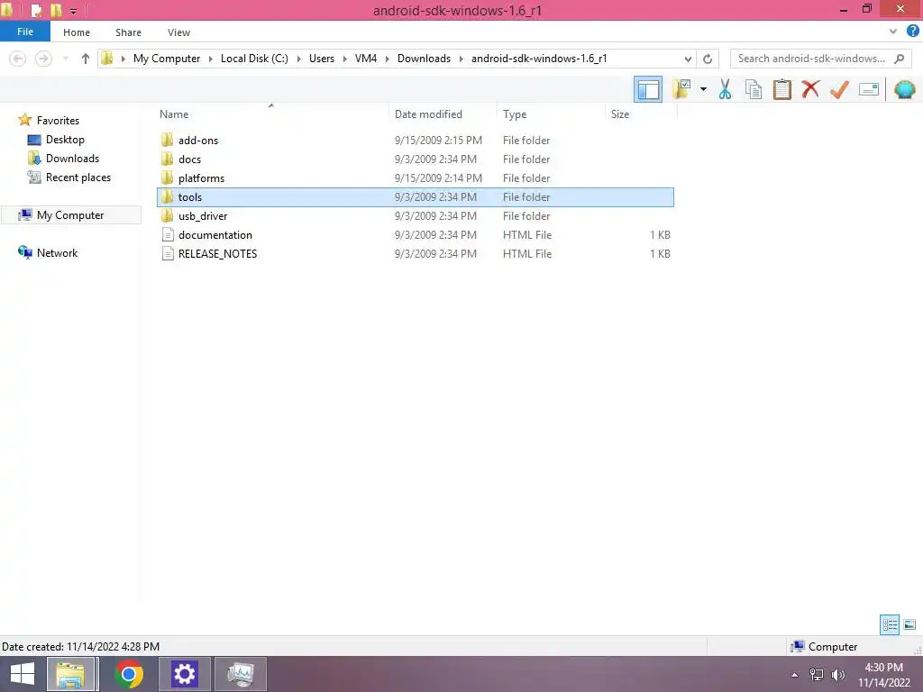Open Recent places in navigation pane
This screenshot has height=692, width=923.
78,178
